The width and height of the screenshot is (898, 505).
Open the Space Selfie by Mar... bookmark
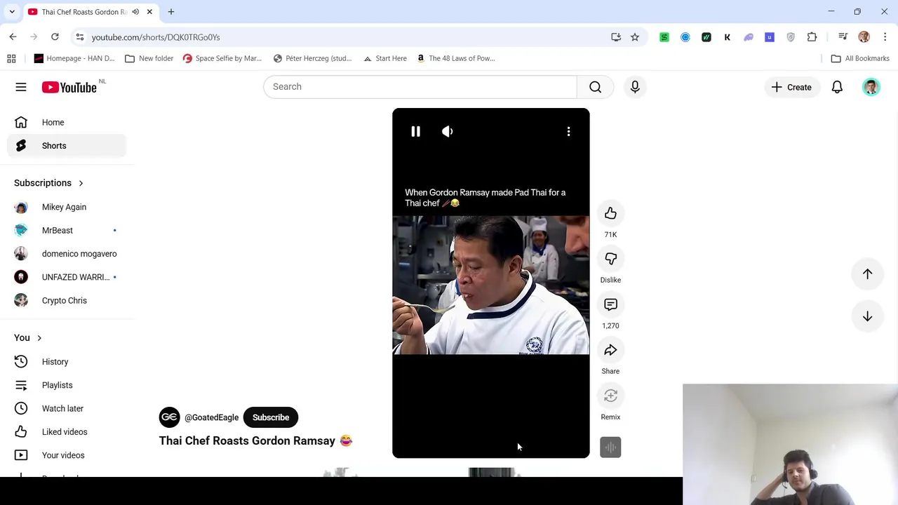click(x=222, y=58)
